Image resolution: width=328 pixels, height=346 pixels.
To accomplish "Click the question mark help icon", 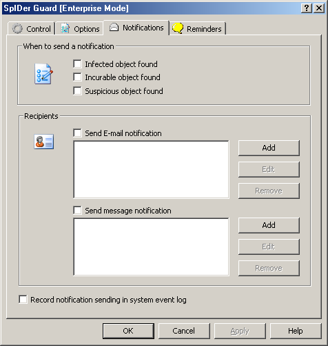I will 307,8.
